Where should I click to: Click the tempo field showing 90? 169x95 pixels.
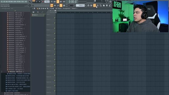click(47, 2)
